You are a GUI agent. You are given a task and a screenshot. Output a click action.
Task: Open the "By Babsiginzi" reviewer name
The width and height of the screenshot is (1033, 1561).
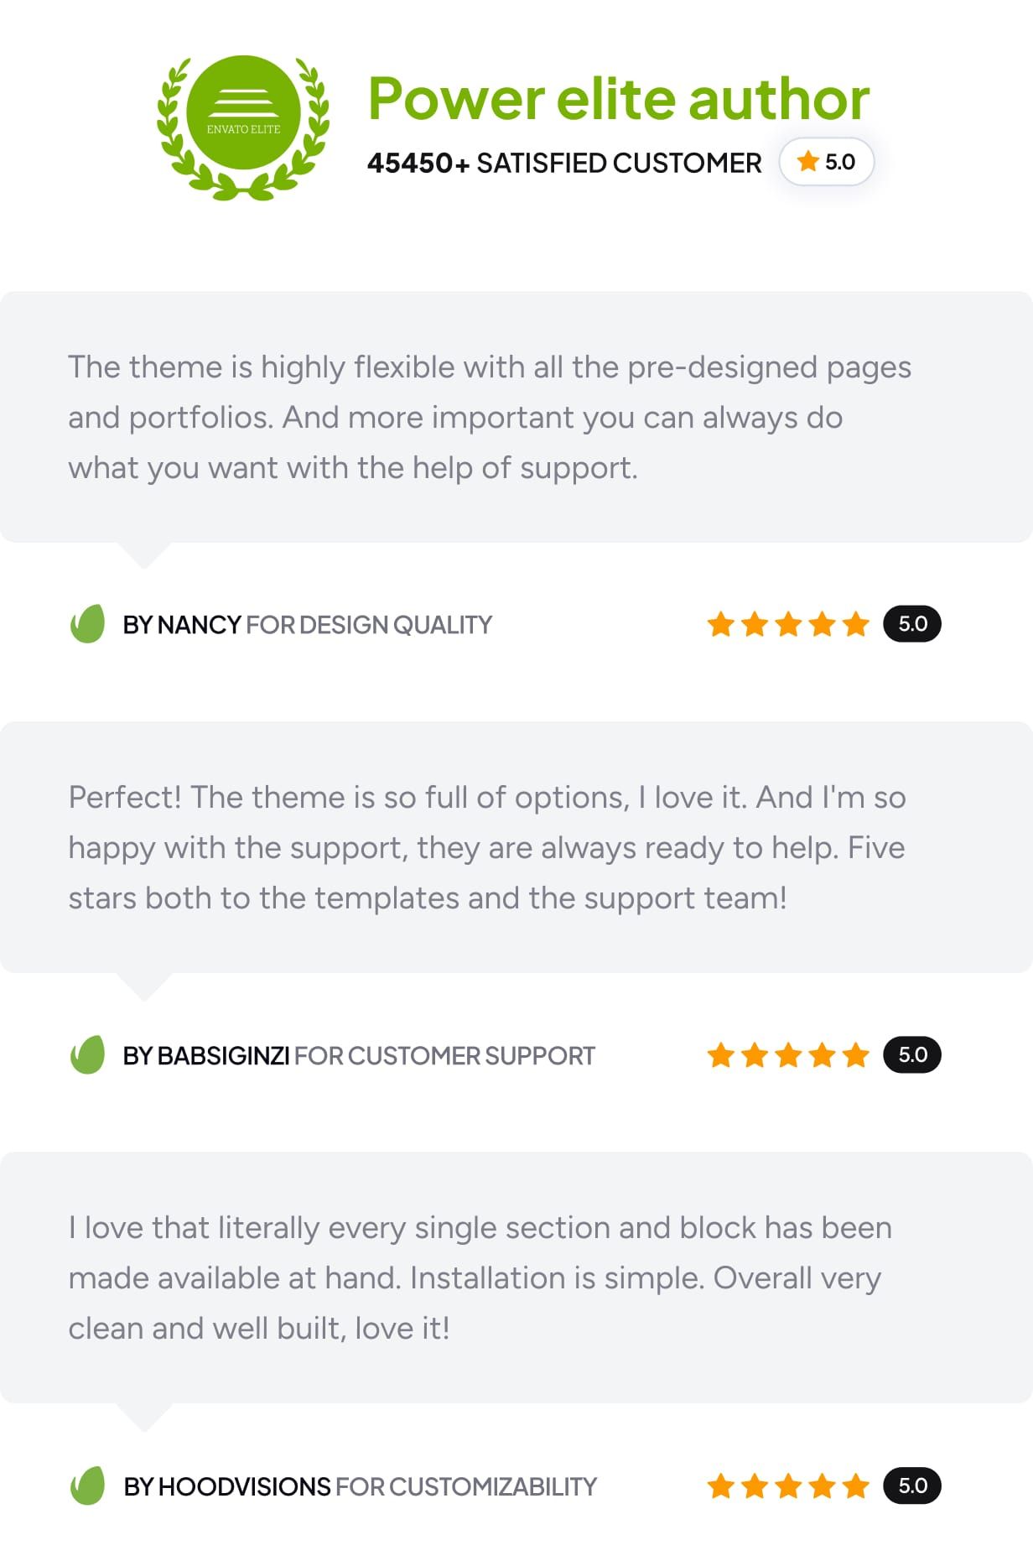206,1055
